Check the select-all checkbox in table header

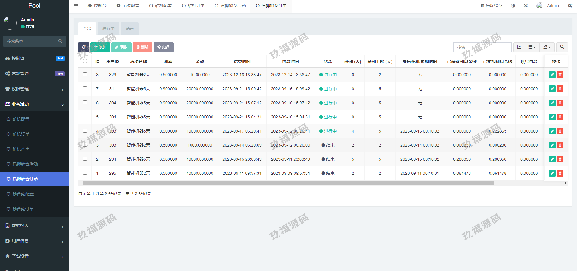[x=85, y=61]
